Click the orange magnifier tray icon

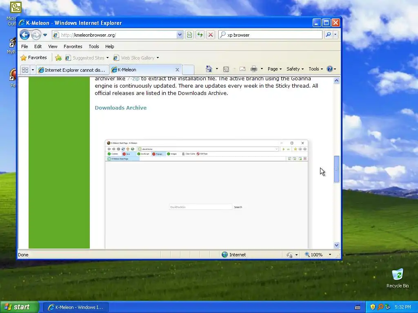click(380, 307)
